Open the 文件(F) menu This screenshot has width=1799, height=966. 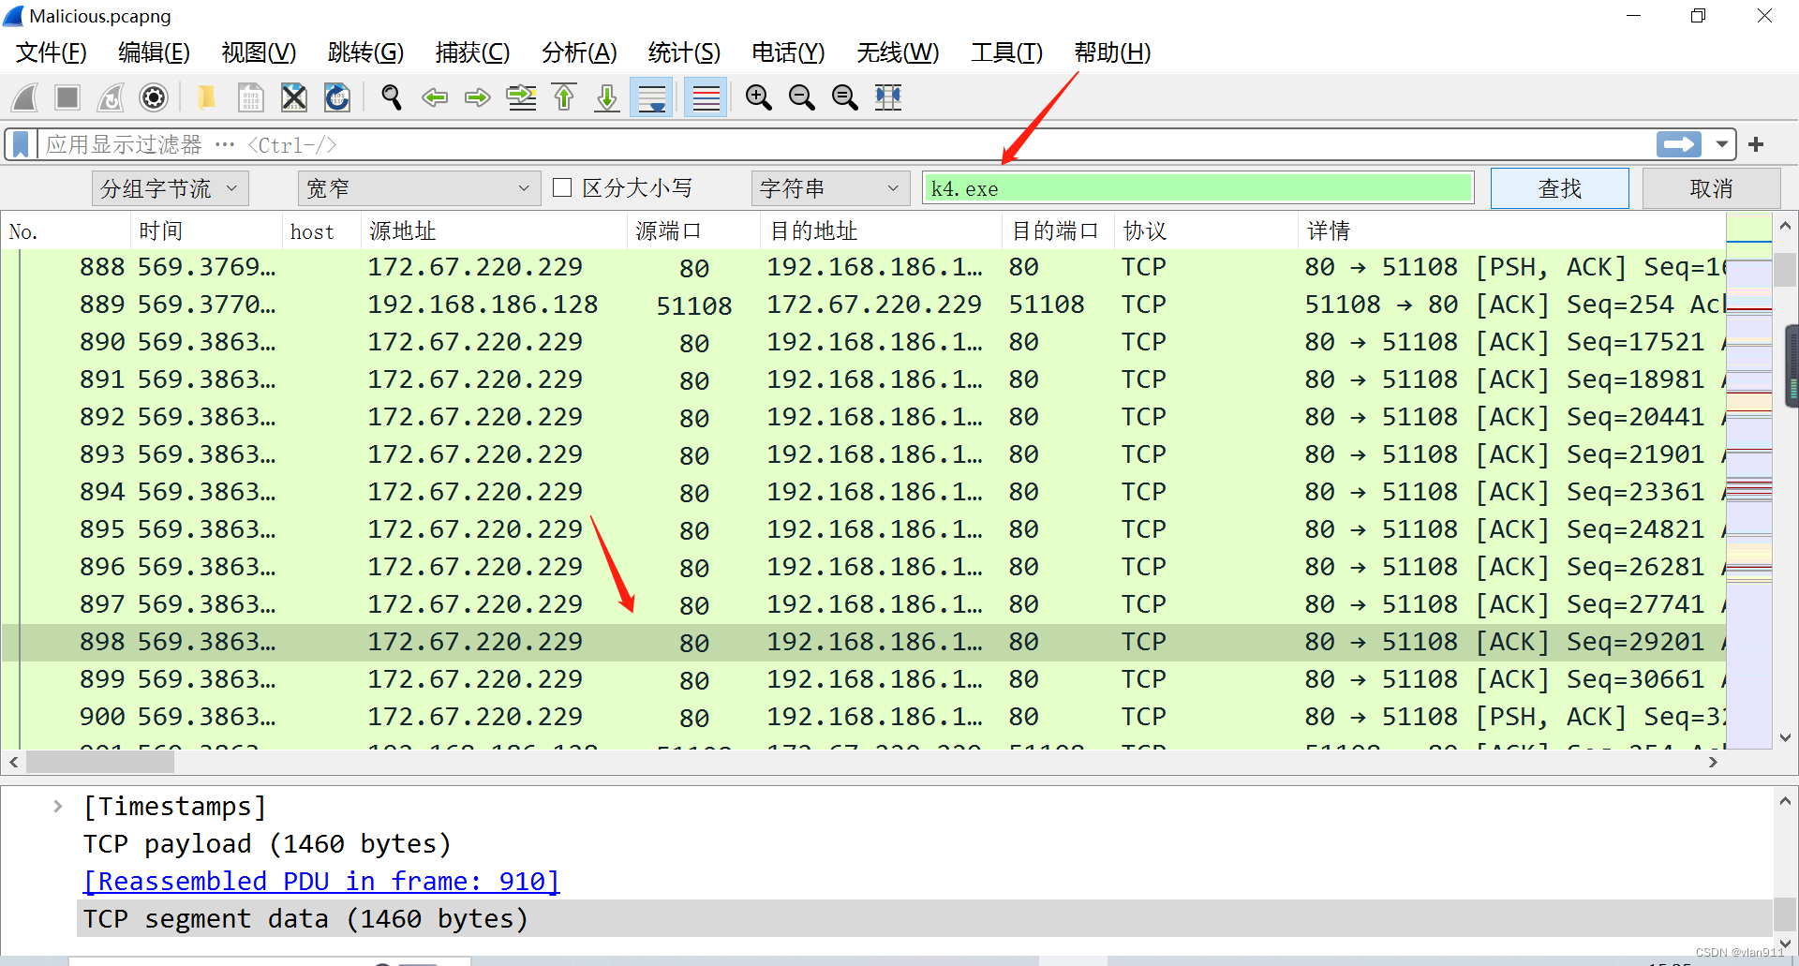[51, 52]
